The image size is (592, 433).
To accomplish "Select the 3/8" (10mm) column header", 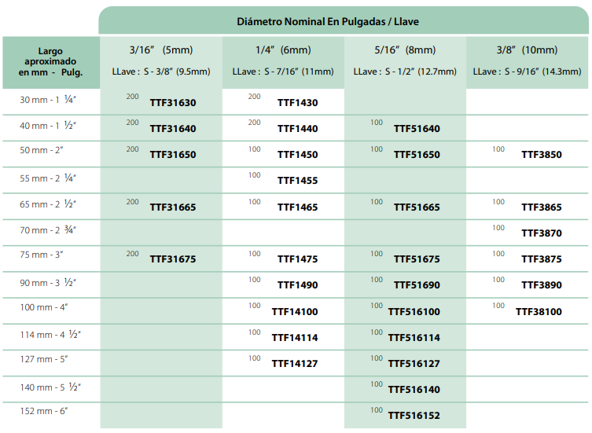I will (x=526, y=50).
